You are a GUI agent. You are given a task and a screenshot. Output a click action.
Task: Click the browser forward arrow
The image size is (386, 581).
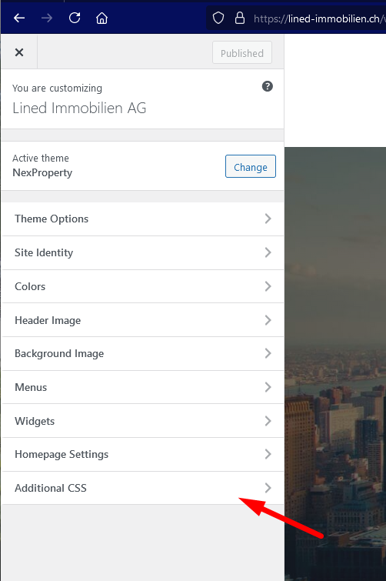[x=47, y=18]
